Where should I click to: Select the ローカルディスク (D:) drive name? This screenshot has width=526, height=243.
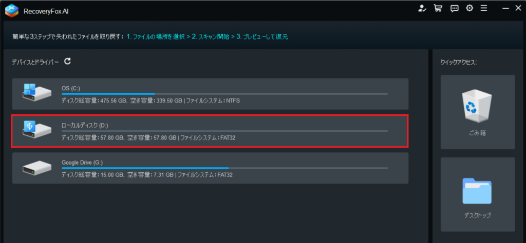point(85,125)
